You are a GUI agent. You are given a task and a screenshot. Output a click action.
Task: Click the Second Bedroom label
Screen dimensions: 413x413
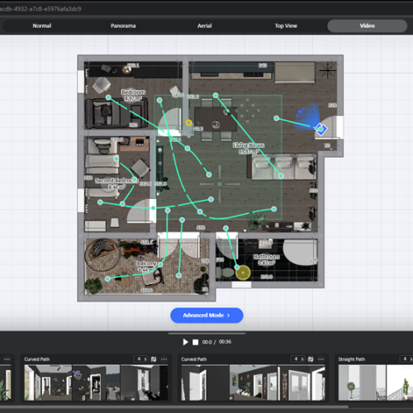tap(116, 181)
